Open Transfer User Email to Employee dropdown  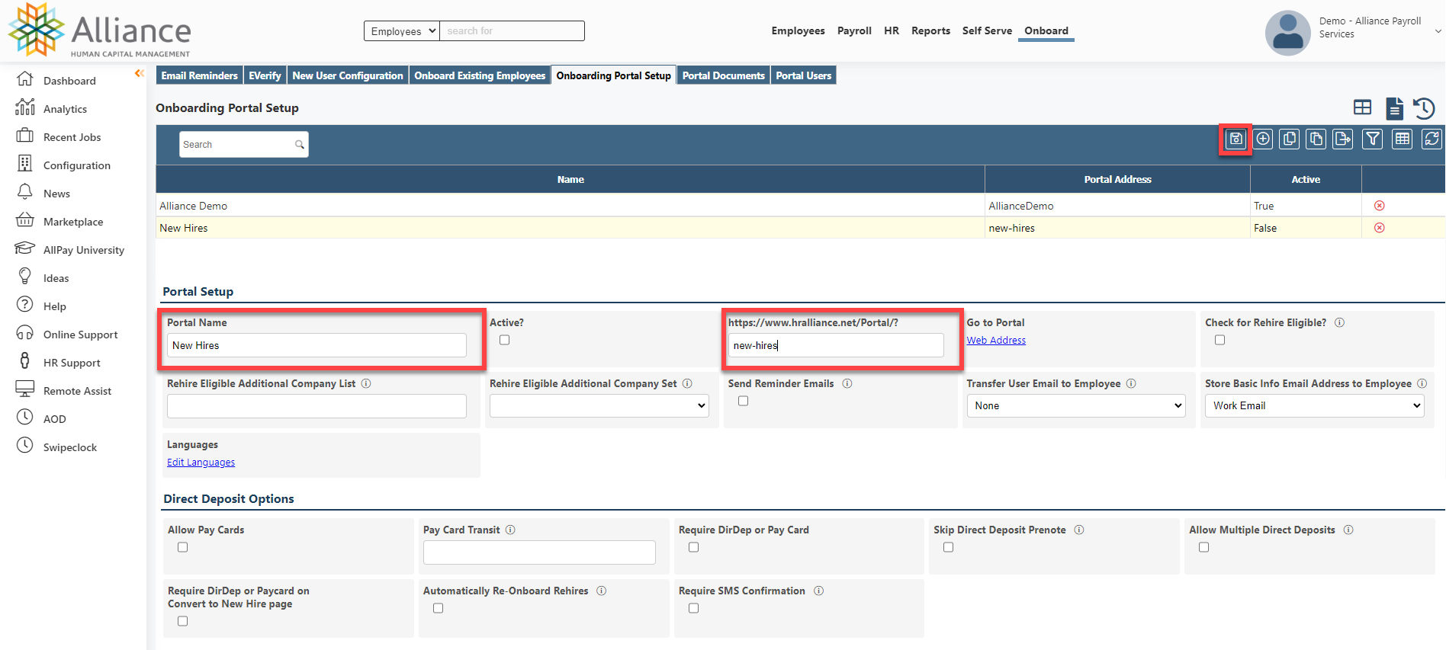[x=1076, y=405]
